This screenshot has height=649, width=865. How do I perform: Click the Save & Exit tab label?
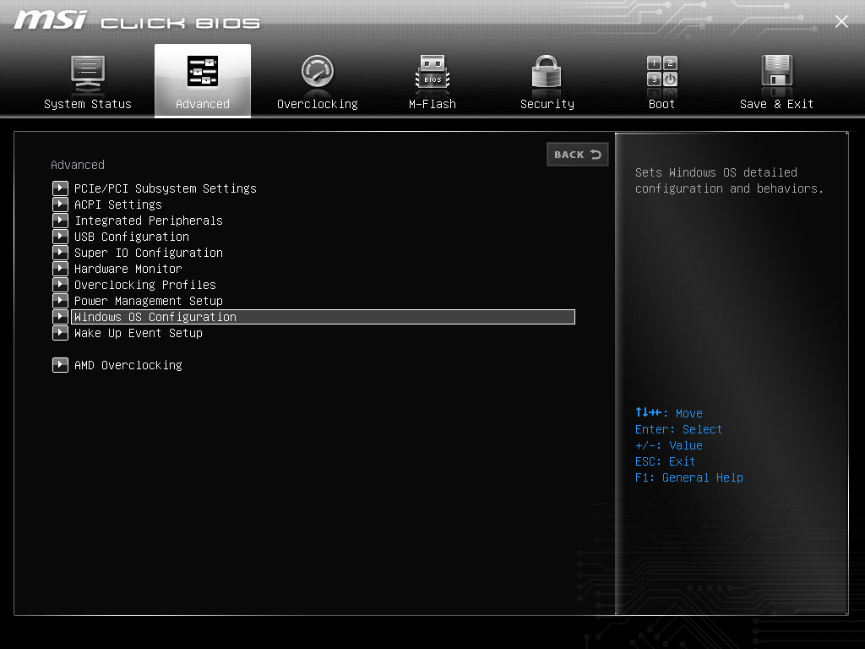pyautogui.click(x=777, y=104)
